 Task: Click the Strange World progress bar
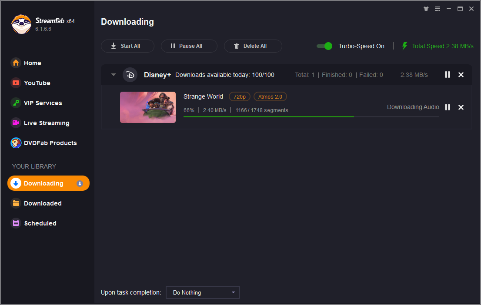[311, 117]
